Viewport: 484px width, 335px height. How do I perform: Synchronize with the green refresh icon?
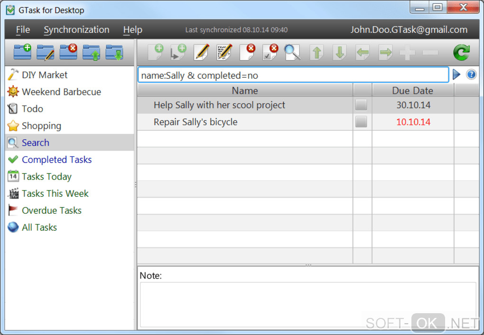pyautogui.click(x=462, y=53)
